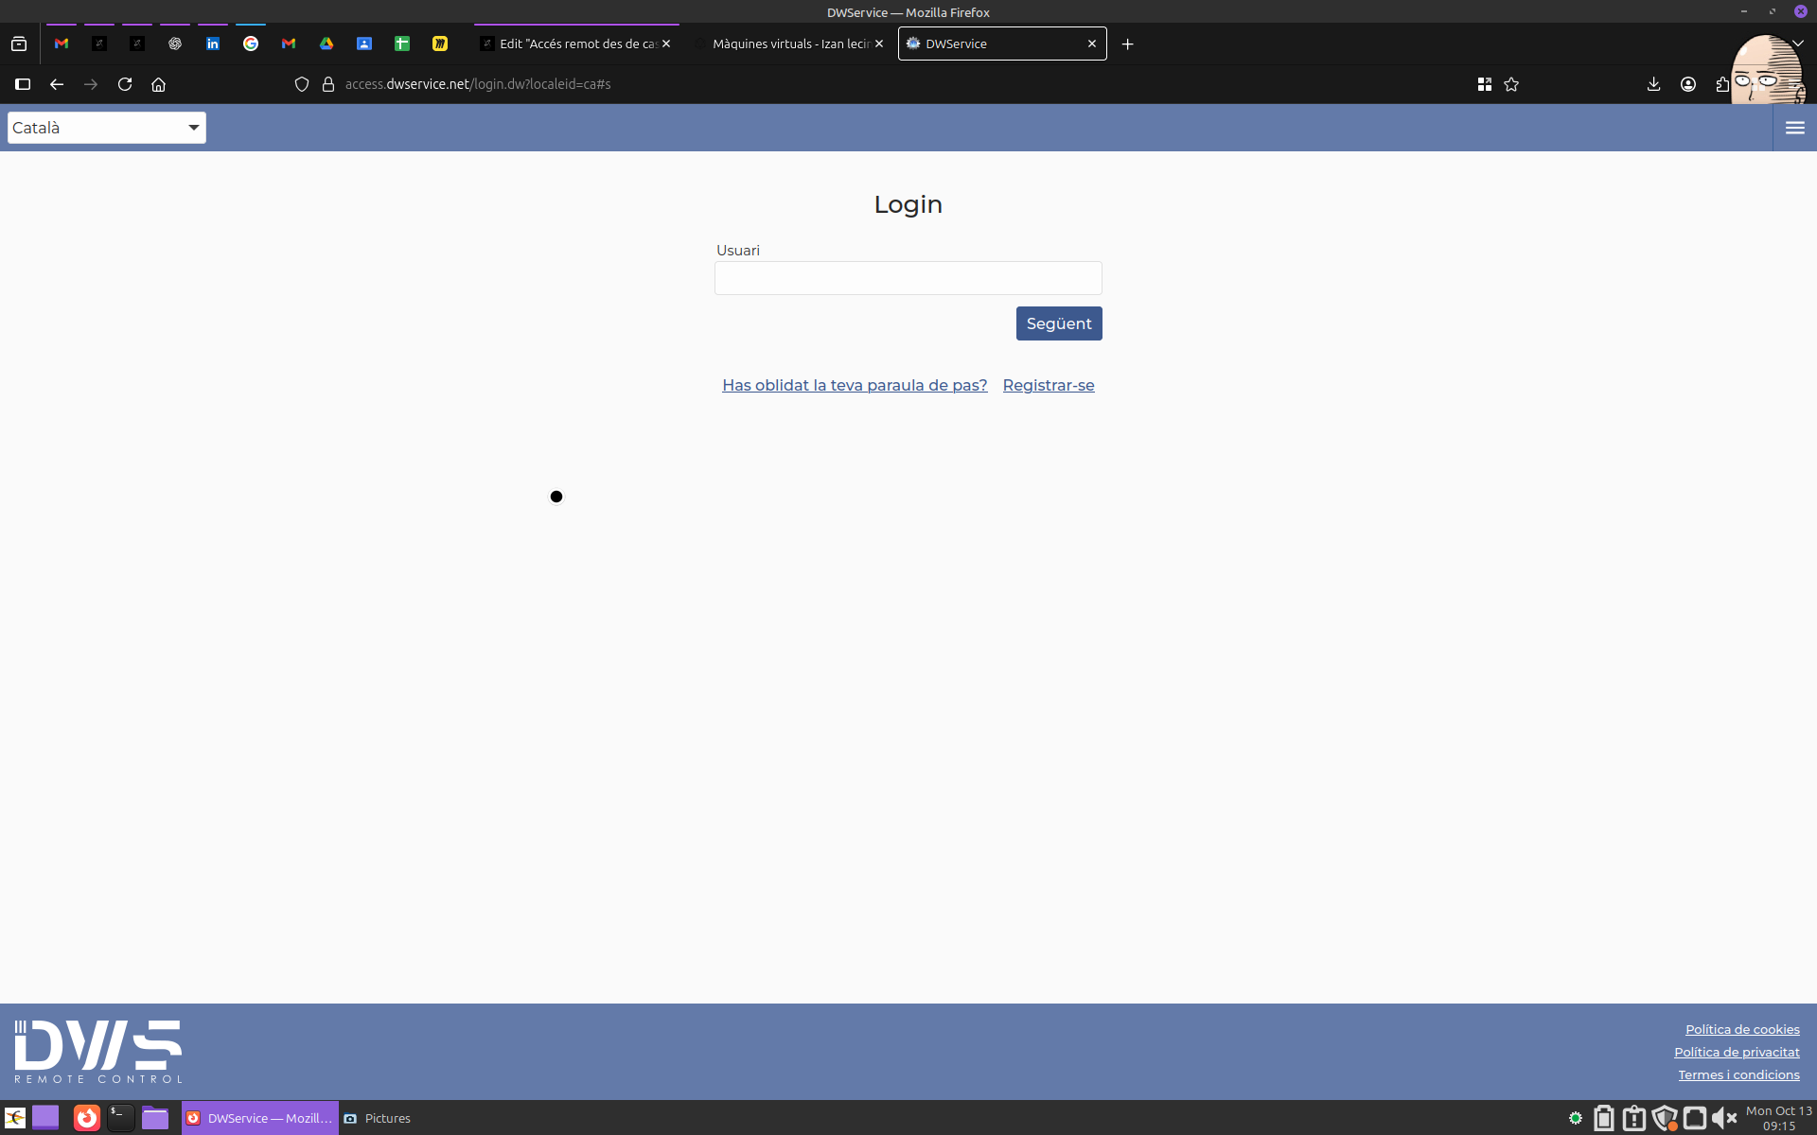Click inside the Usuari input field

tap(908, 278)
